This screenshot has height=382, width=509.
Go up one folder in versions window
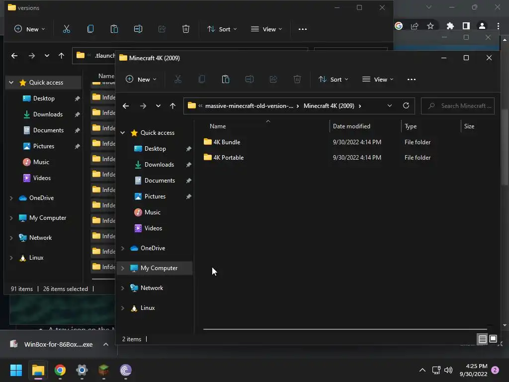click(61, 56)
